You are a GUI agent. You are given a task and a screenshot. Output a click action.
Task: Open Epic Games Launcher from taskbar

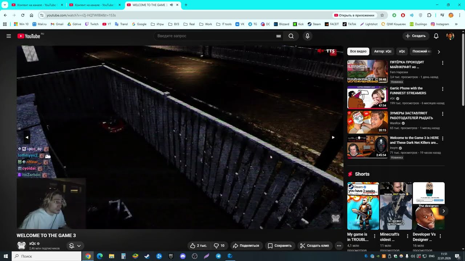tap(171, 256)
